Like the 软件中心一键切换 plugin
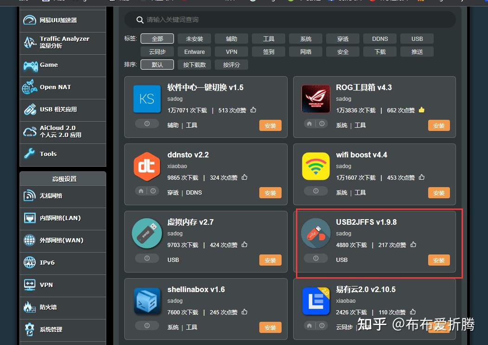The width and height of the screenshot is (488, 345). coord(253,110)
